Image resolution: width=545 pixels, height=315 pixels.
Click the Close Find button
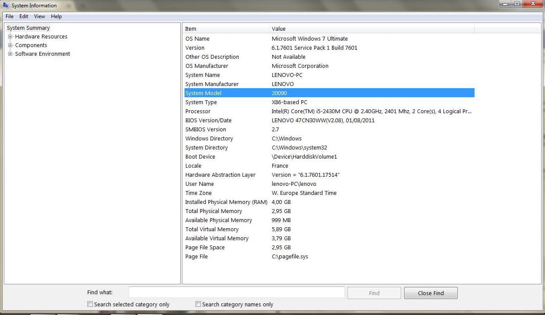pos(430,293)
